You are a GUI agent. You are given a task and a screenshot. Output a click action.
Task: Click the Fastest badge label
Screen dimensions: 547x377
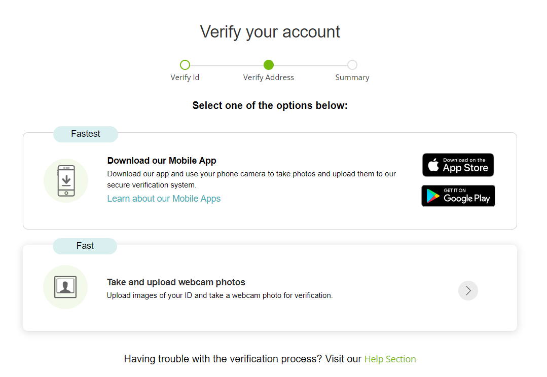(86, 134)
